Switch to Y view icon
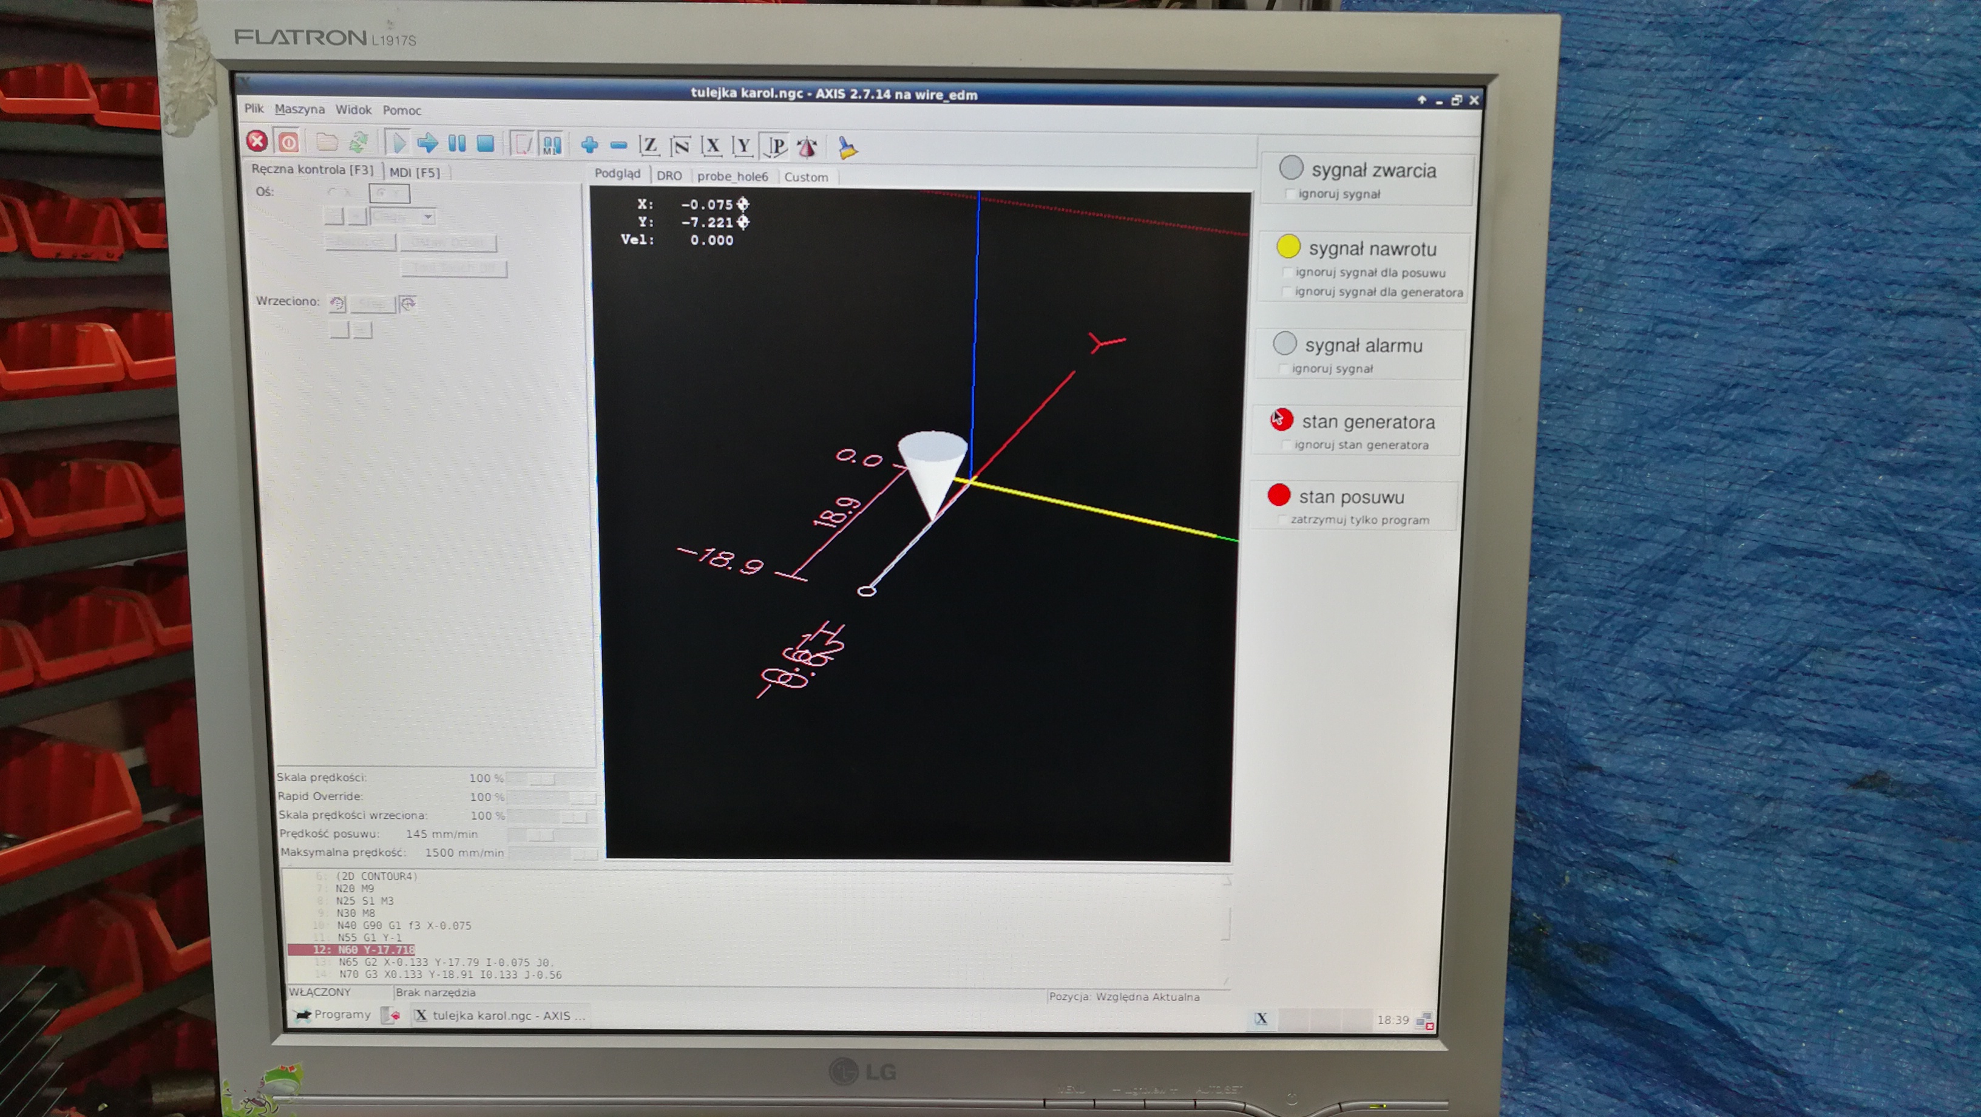1981x1117 pixels. pos(742,146)
